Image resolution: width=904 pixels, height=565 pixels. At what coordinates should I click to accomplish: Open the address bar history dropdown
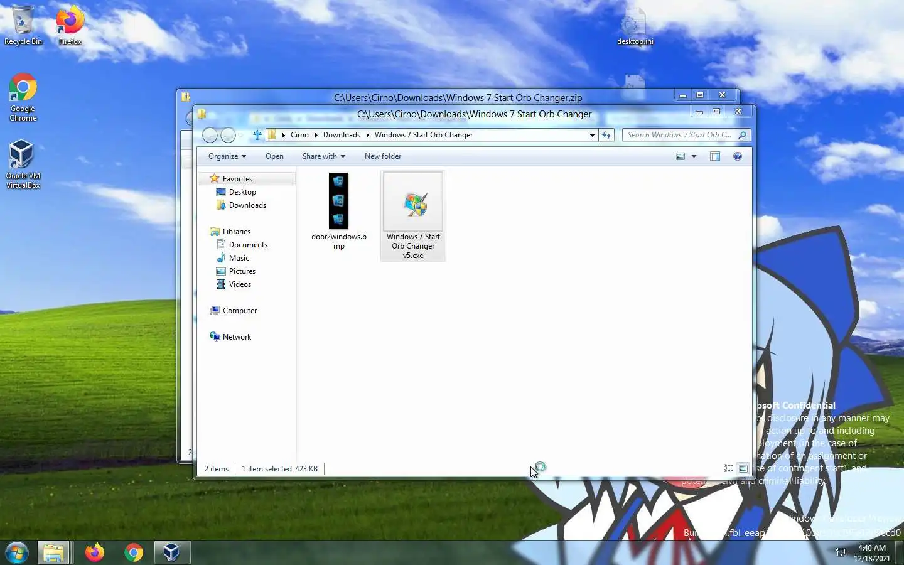[x=592, y=135]
